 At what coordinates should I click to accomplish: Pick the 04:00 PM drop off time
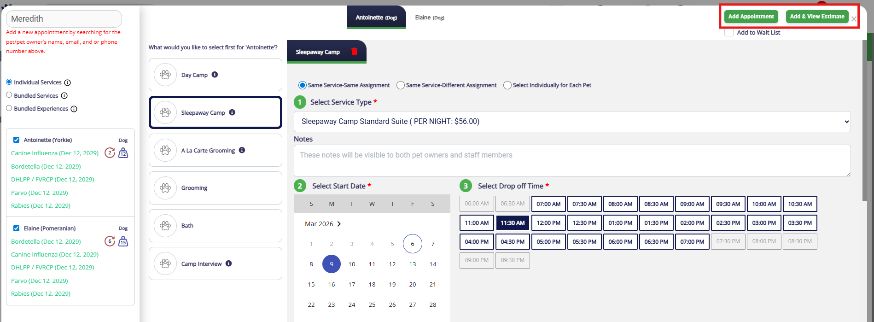[x=477, y=241]
